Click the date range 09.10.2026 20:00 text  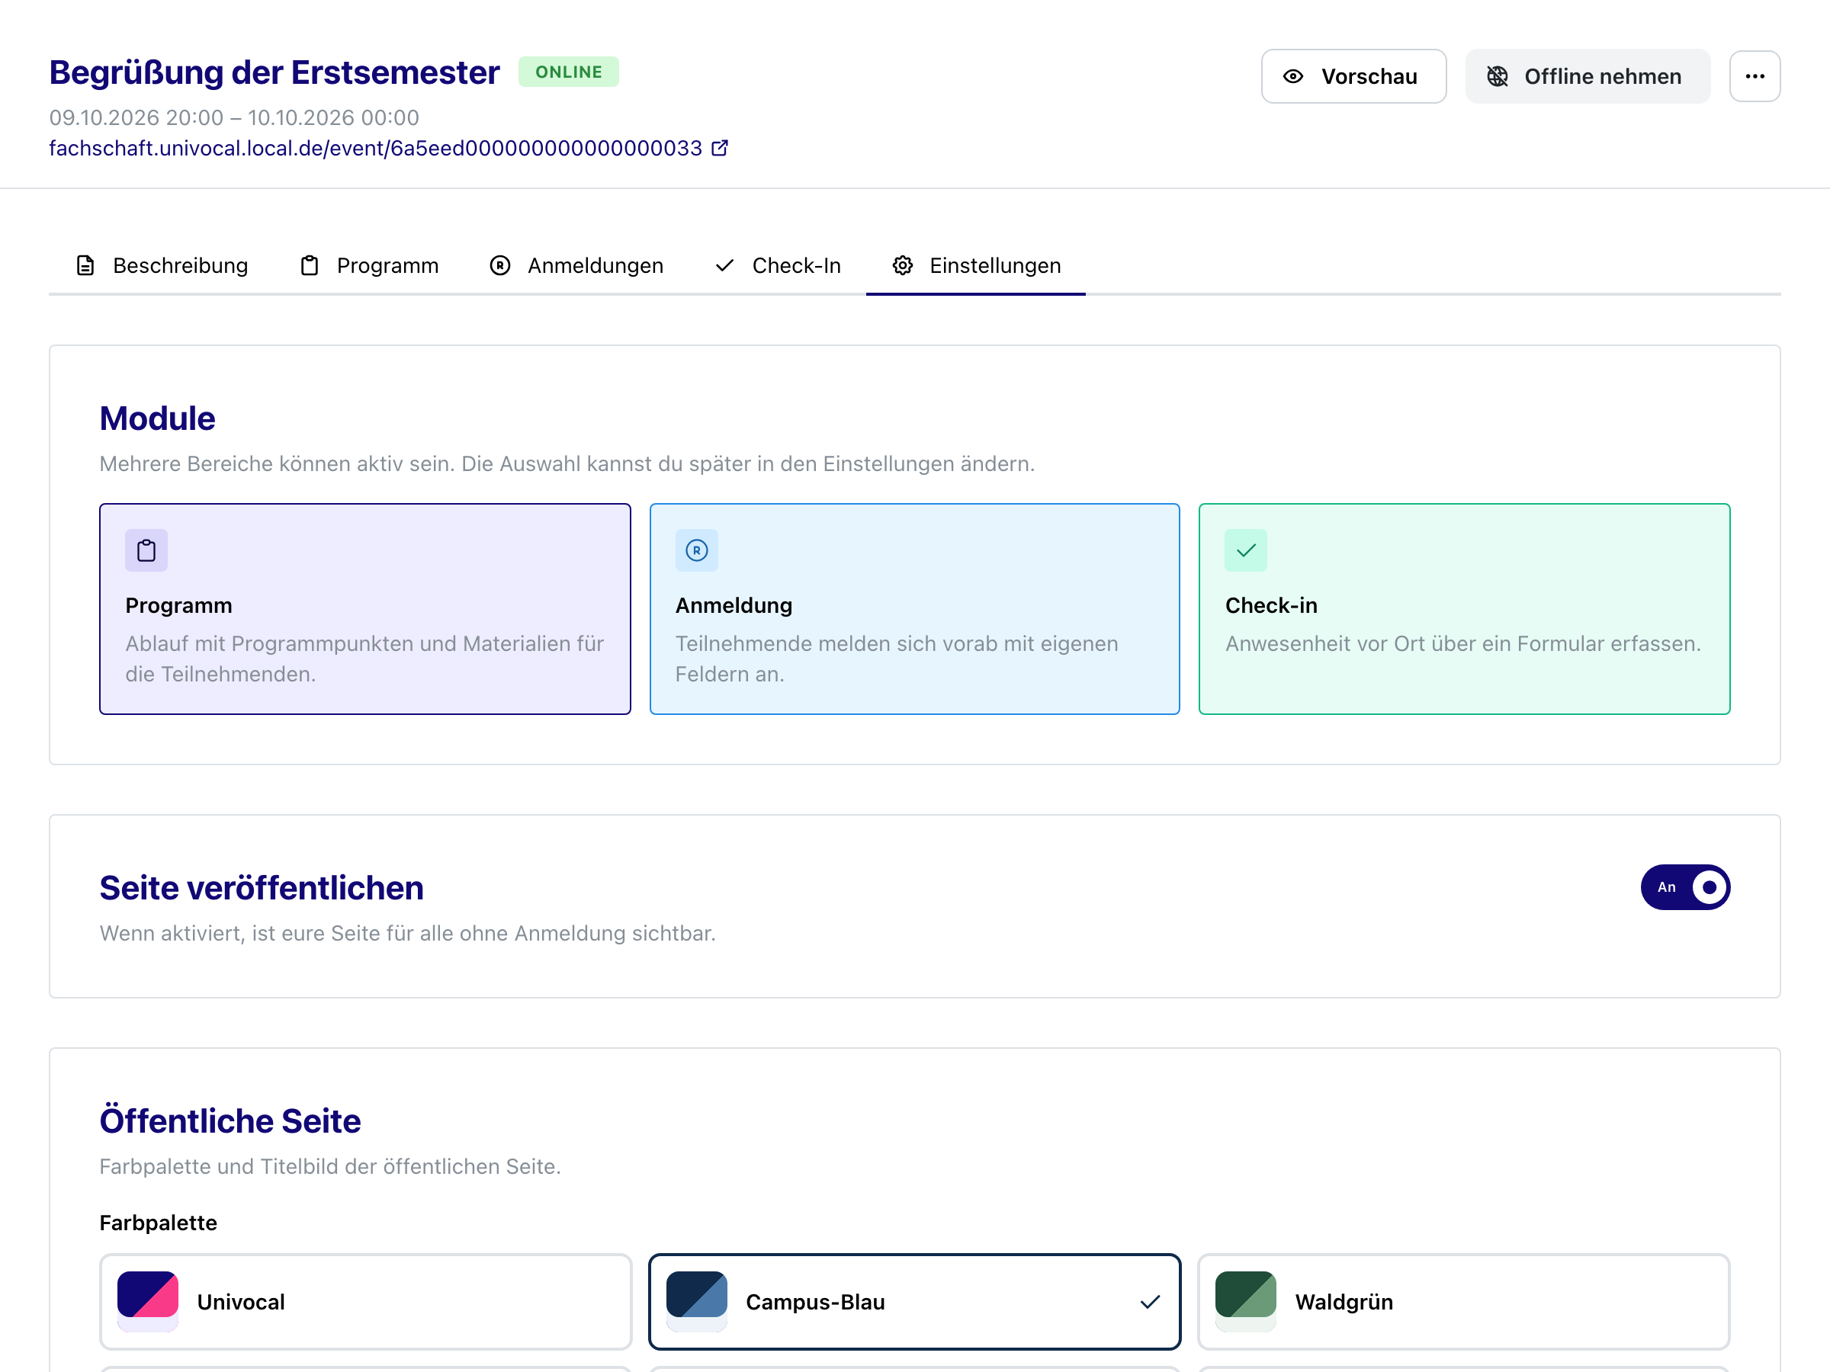click(234, 117)
